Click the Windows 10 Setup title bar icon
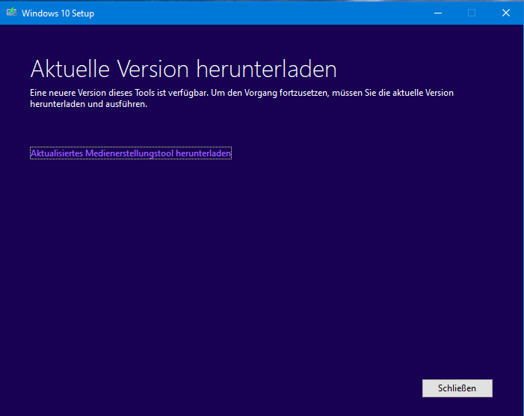524x416 pixels. pyautogui.click(x=11, y=13)
